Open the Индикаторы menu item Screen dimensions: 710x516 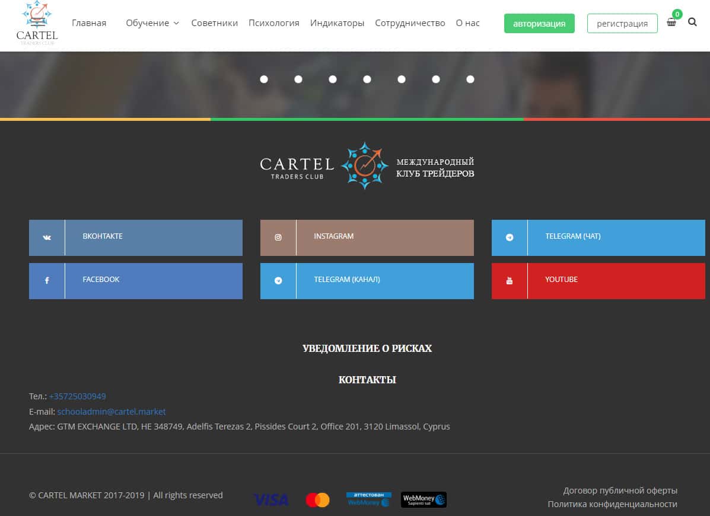pyautogui.click(x=338, y=23)
